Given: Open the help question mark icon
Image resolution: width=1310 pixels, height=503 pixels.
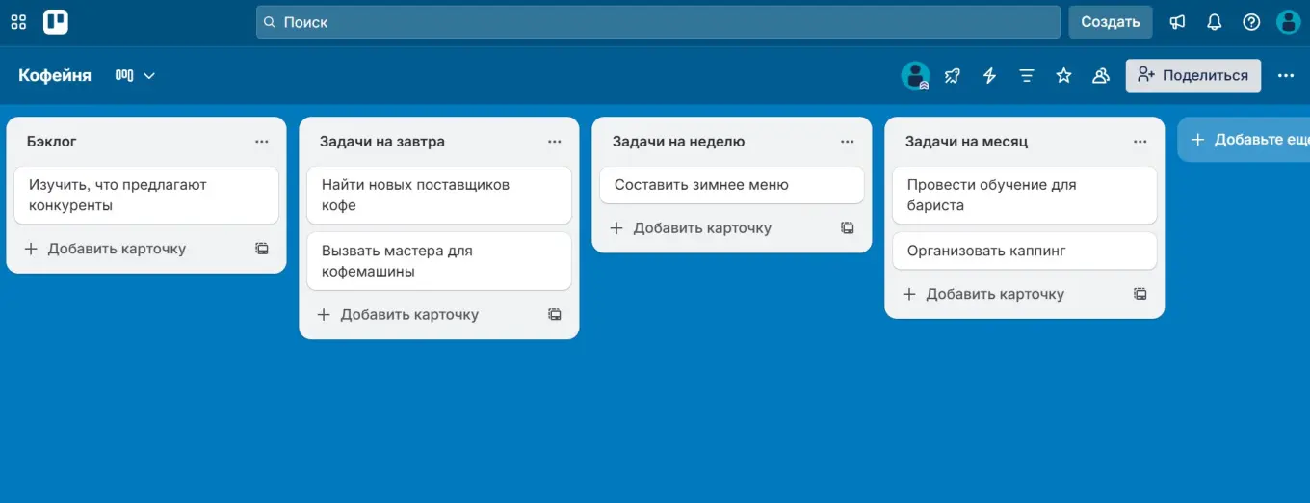Looking at the screenshot, I should click(x=1251, y=22).
